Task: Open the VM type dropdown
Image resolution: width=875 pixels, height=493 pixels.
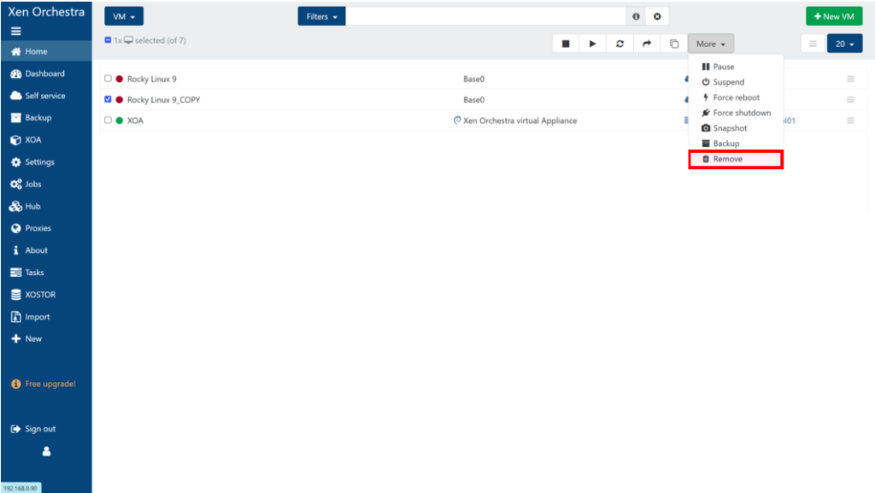Action: point(124,17)
